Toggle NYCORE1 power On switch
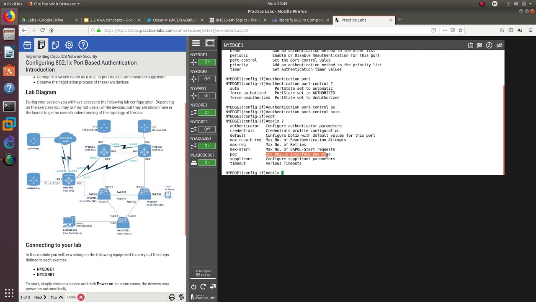Image resolution: width=536 pixels, height=302 pixels. click(x=207, y=112)
